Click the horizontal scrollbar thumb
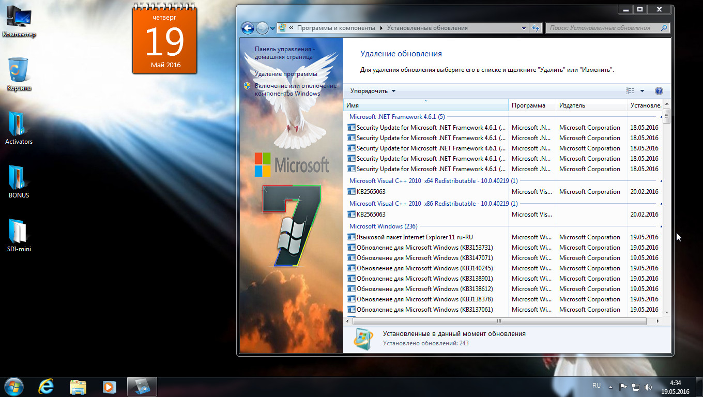 click(499, 321)
